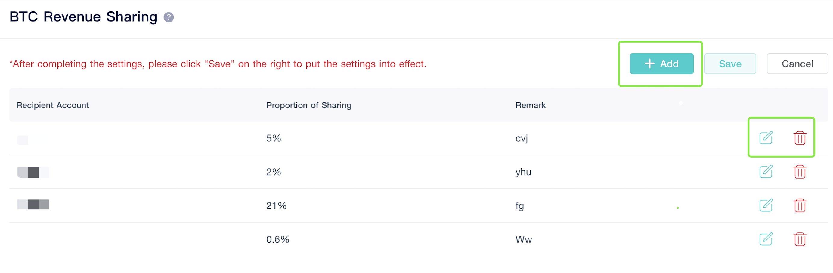Viewport: 833px width, 273px height.
Task: Open edit for the fg row
Action: [x=766, y=205]
